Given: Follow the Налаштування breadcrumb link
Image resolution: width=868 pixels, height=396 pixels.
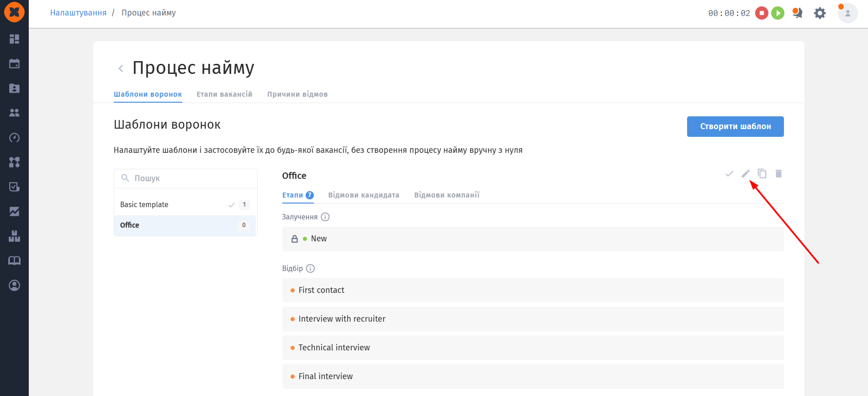Looking at the screenshot, I should (x=78, y=13).
